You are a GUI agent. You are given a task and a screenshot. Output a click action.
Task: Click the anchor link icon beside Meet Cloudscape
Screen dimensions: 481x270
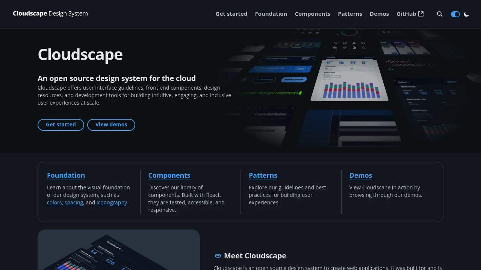(x=218, y=255)
